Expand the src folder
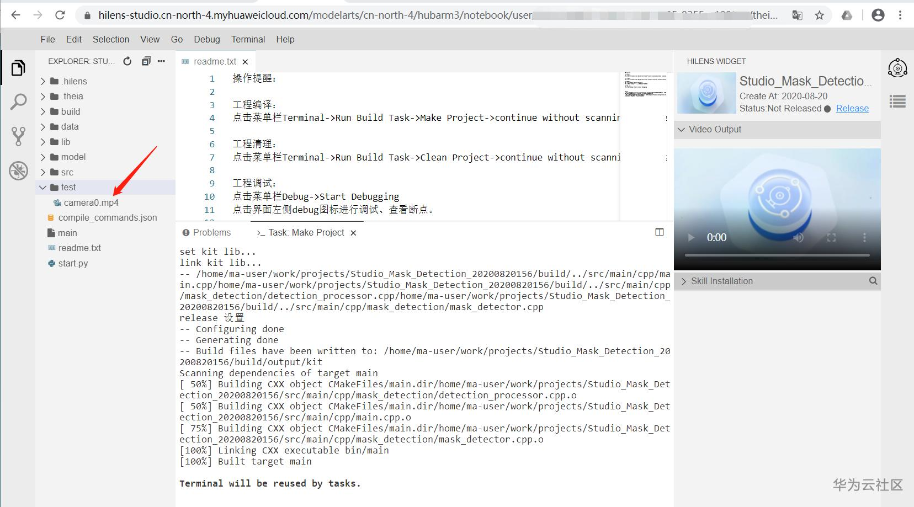The image size is (914, 507). coord(43,172)
